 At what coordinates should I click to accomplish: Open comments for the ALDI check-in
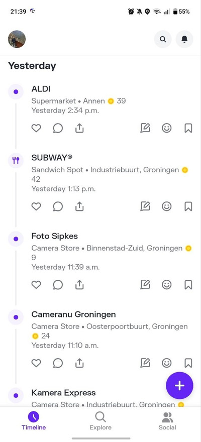click(x=58, y=129)
